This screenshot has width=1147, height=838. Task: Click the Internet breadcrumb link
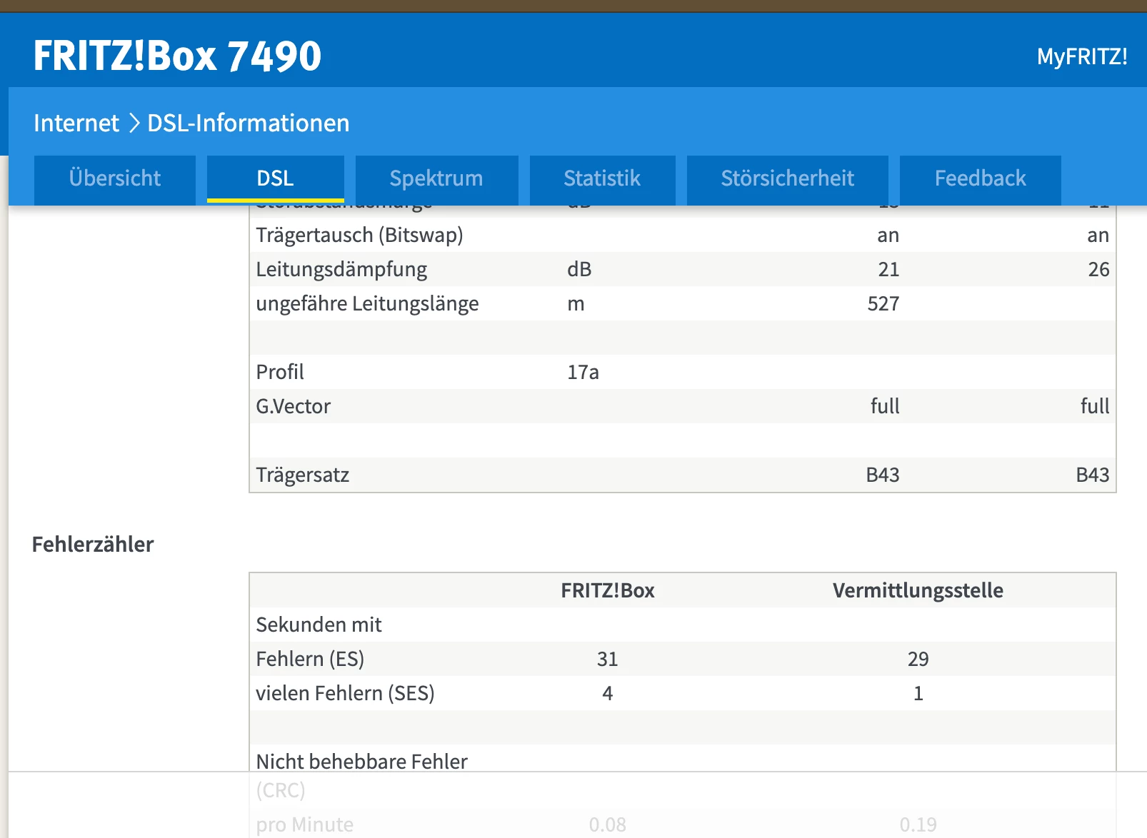pos(76,123)
